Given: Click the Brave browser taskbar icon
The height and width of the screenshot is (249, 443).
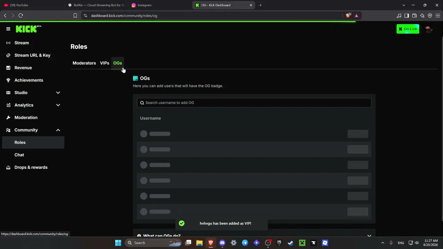Looking at the screenshot, I should coord(211,243).
